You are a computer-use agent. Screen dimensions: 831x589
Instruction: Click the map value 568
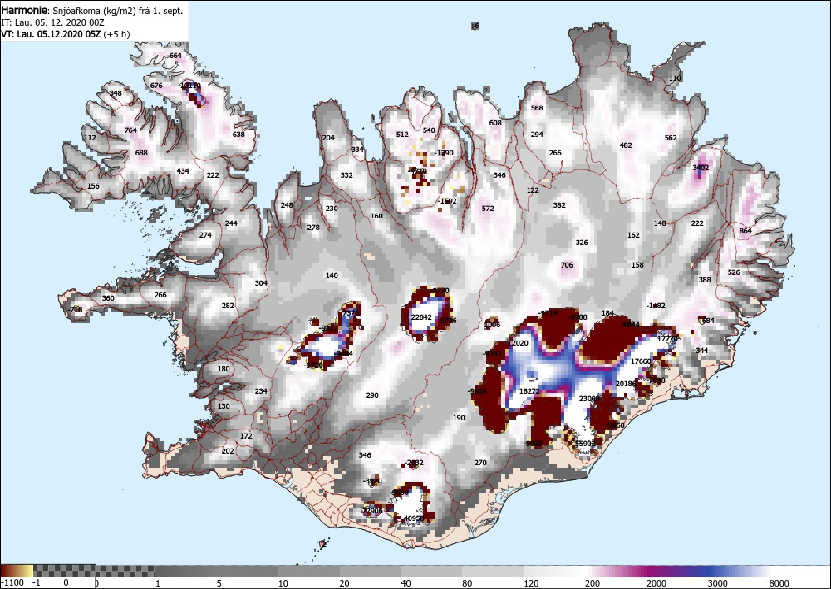point(537,108)
